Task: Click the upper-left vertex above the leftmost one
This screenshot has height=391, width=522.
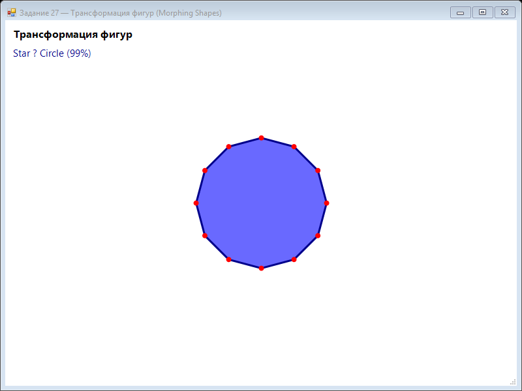Action: click(x=205, y=171)
